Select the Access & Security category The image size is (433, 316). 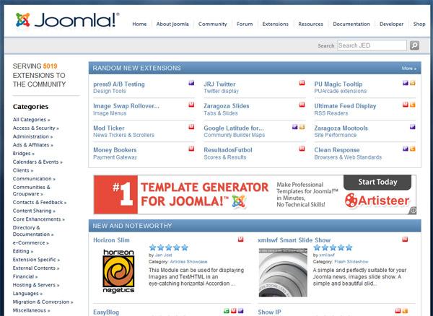[x=35, y=128]
